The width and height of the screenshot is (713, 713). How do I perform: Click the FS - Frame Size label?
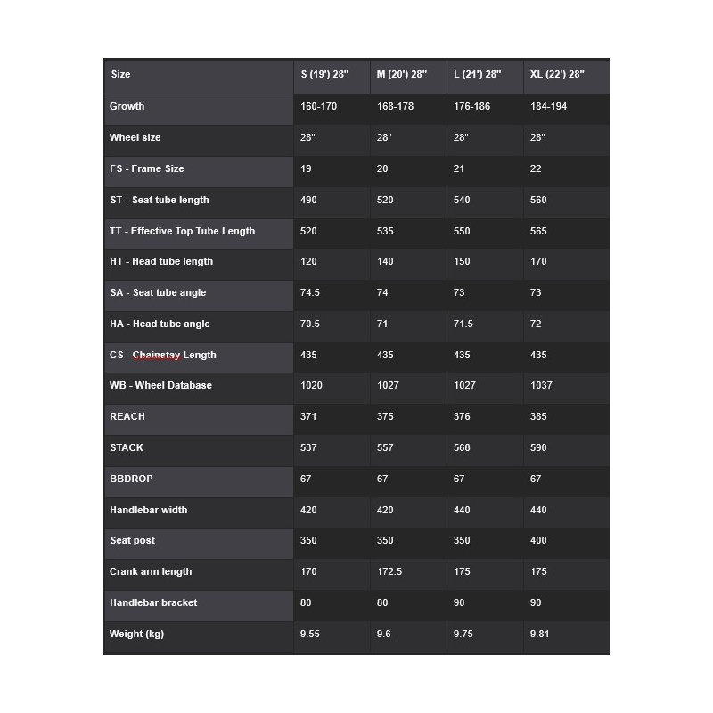click(147, 168)
